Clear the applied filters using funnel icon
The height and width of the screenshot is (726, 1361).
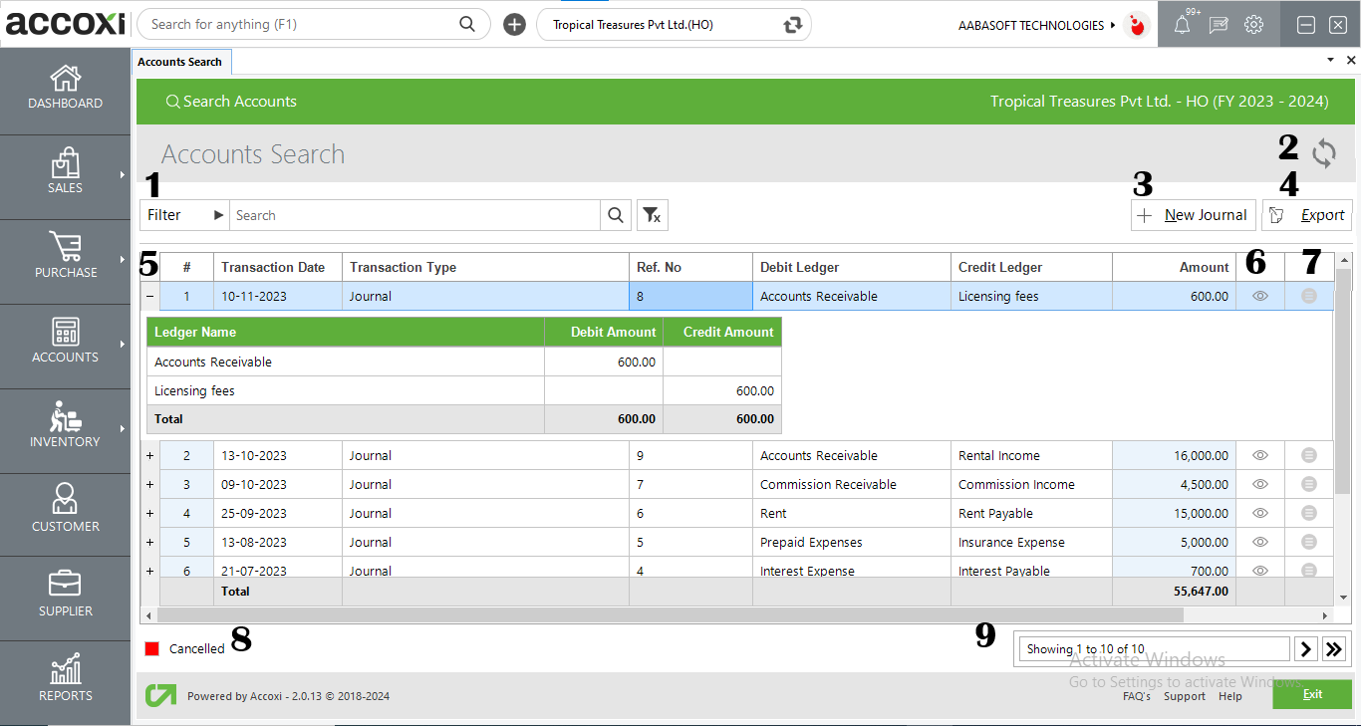652,214
